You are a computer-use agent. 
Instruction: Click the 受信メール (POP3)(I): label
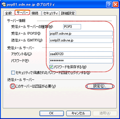point(26,34)
